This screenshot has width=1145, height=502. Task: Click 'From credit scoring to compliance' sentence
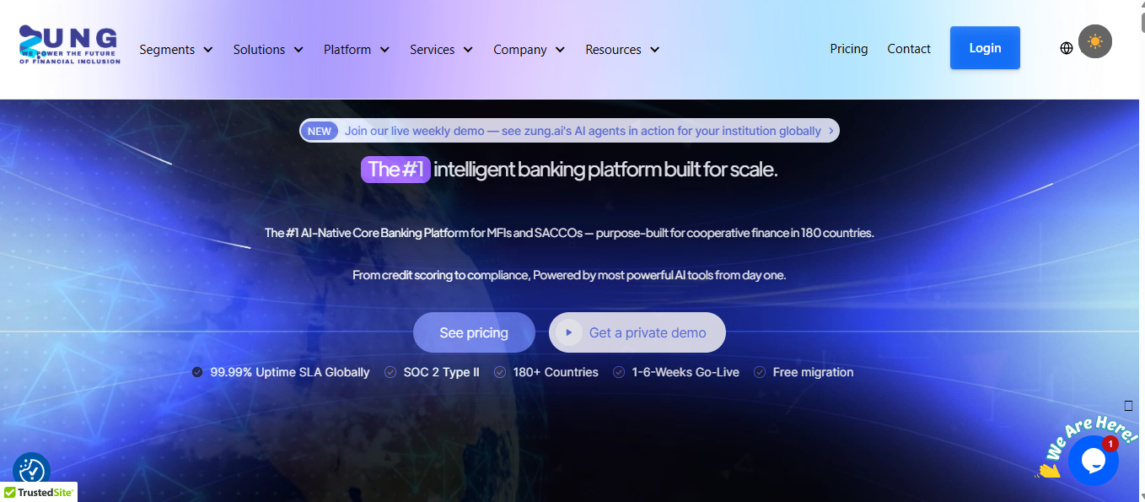569,275
